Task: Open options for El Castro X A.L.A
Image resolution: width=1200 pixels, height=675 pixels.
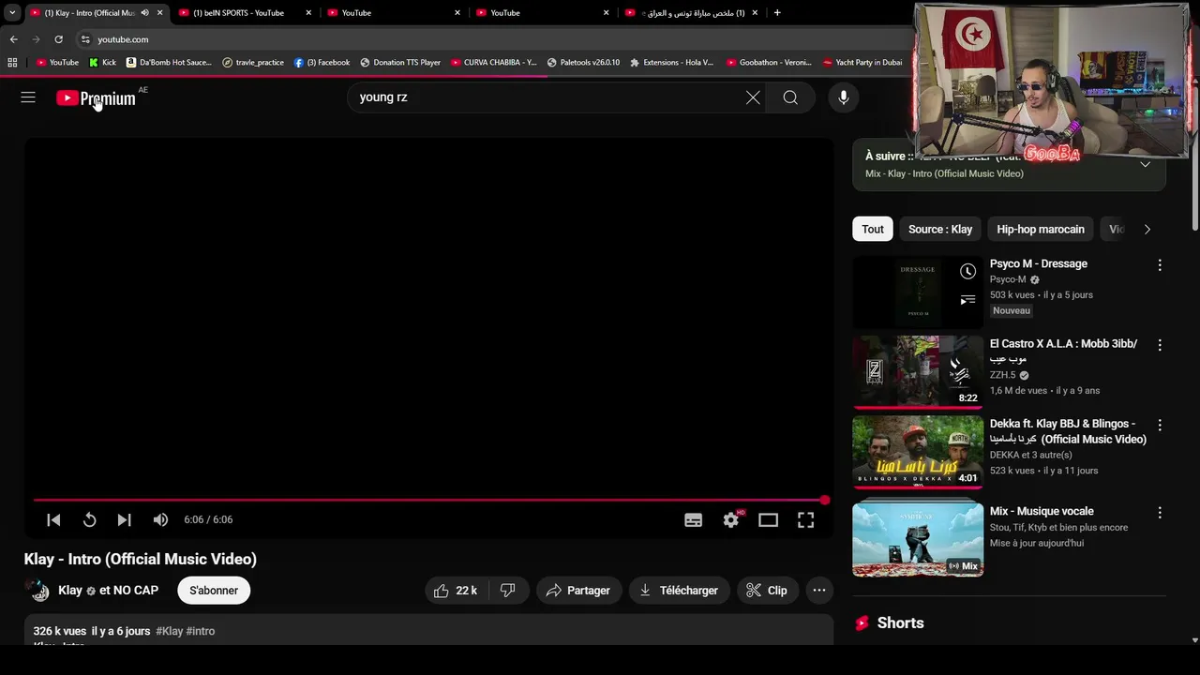Action: [x=1160, y=345]
